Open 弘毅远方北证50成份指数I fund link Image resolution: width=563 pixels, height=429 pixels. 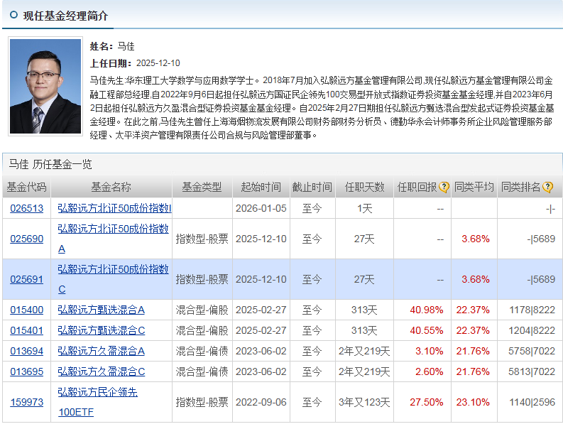pyautogui.click(x=114, y=208)
